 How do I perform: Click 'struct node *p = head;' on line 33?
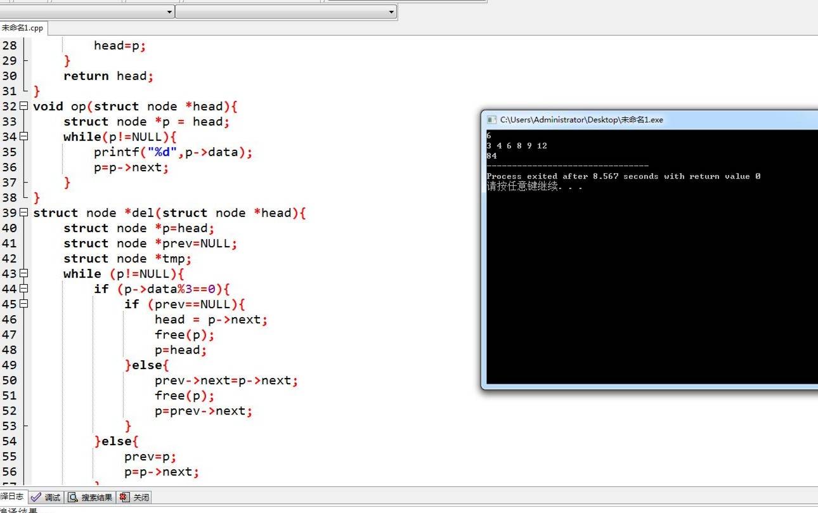[146, 121]
